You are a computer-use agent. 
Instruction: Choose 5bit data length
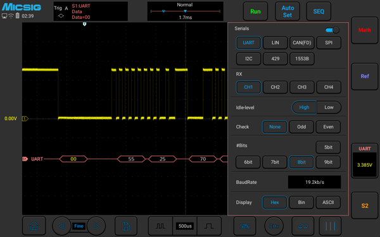328,147
